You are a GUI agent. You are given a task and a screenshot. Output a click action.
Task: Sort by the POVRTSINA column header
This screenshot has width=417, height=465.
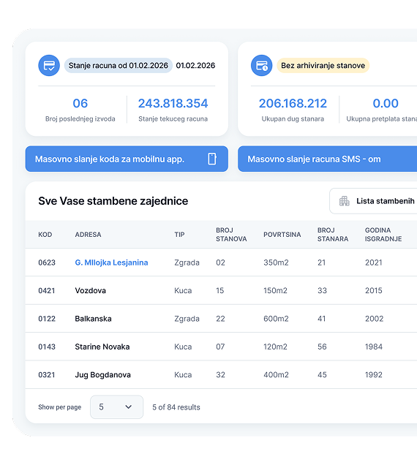pos(282,235)
